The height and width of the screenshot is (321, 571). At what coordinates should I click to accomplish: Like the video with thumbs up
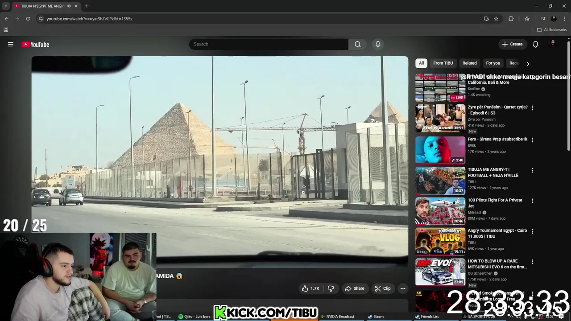[310, 288]
